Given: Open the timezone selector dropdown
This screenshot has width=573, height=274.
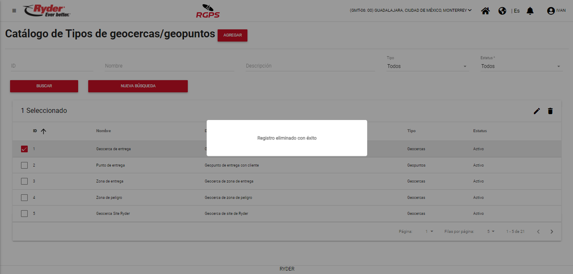Looking at the screenshot, I should pyautogui.click(x=410, y=10).
